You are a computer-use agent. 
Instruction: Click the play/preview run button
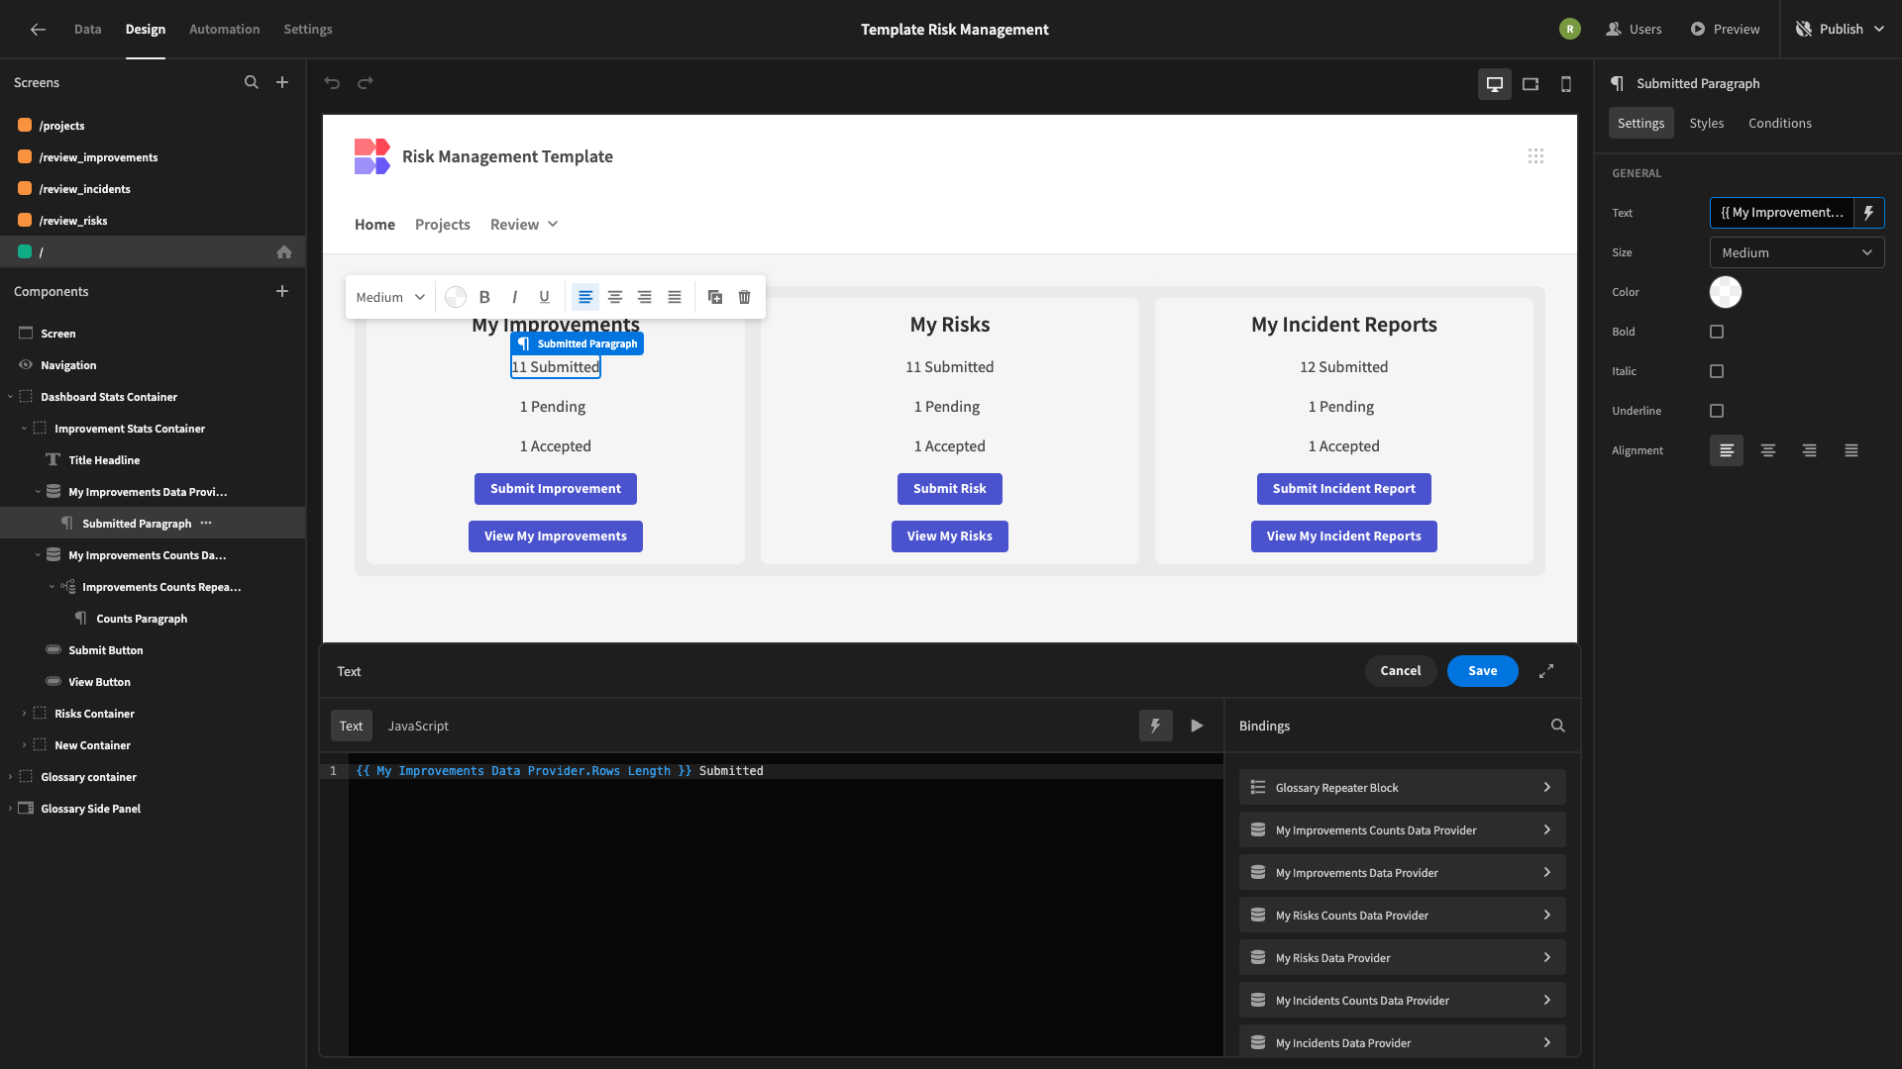tap(1197, 726)
